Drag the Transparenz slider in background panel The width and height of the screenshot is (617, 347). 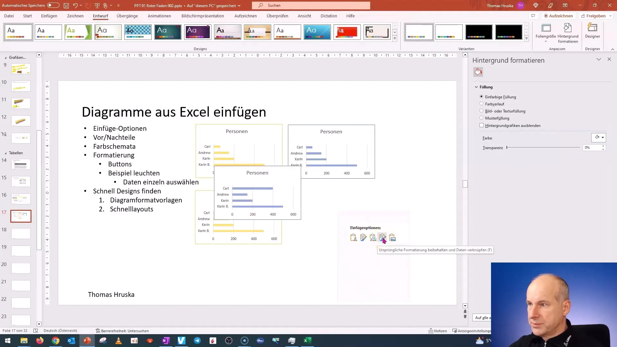[508, 147]
